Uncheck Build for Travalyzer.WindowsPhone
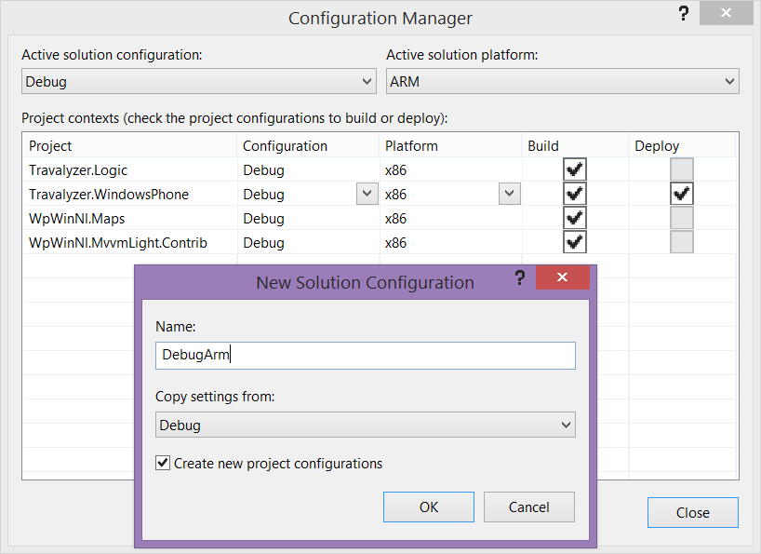761x554 pixels. coord(575,194)
